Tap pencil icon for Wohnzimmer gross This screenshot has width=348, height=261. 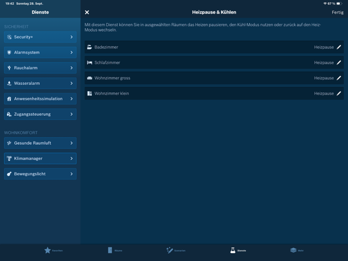coord(339,78)
